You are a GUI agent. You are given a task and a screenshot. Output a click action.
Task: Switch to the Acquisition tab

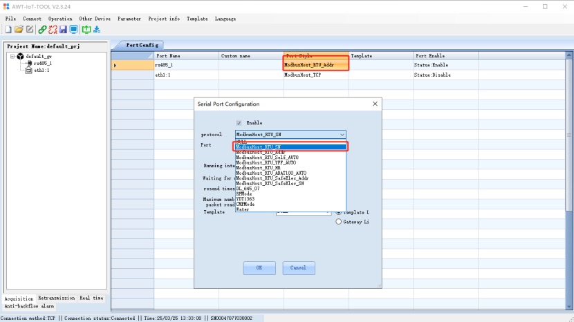click(x=19, y=299)
